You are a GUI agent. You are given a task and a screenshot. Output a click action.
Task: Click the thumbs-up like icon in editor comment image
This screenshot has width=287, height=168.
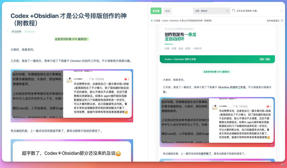125,79
